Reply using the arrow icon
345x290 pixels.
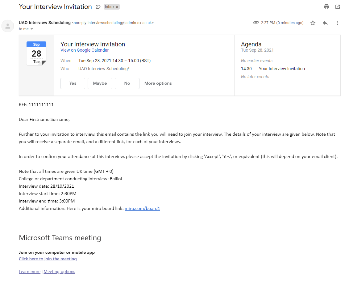[x=325, y=23]
